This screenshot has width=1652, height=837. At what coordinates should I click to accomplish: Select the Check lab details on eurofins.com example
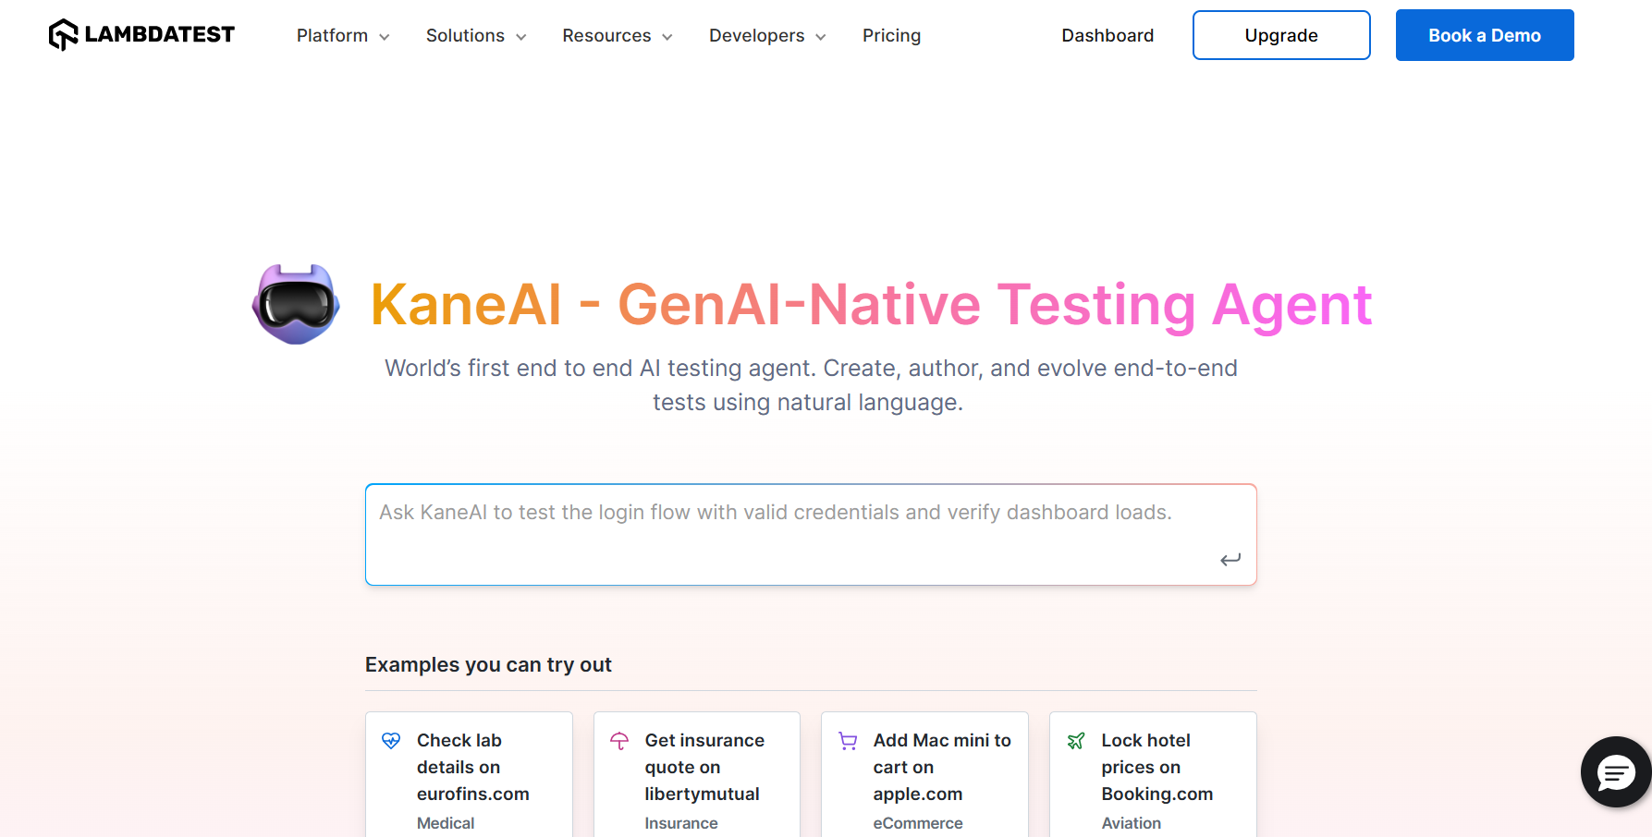point(472,768)
